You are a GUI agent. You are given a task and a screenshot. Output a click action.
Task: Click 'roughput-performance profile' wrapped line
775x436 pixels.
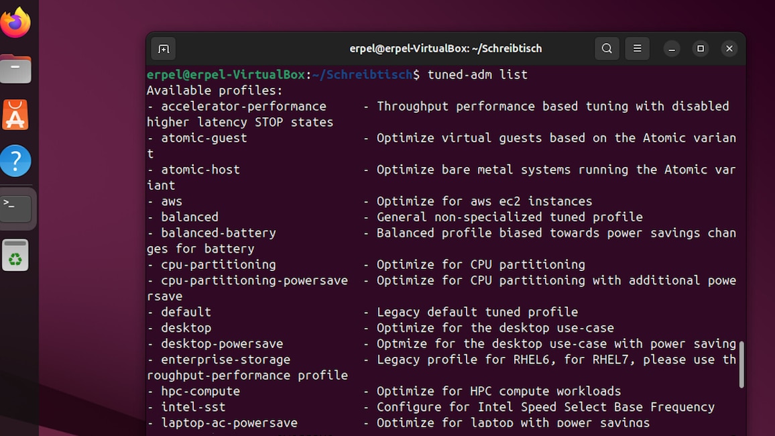pos(247,375)
